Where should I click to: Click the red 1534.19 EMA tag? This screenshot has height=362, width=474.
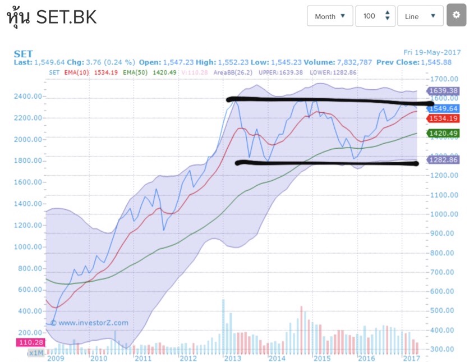[x=443, y=118]
